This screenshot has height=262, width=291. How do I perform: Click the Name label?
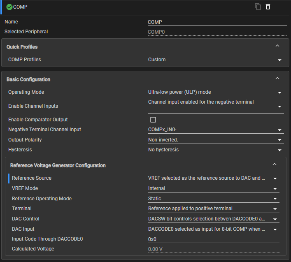coord(12,22)
